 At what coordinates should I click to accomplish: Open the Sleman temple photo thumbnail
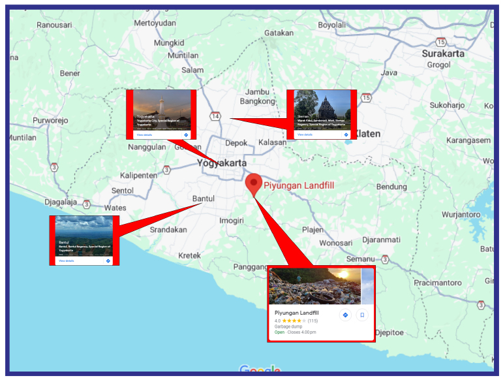click(x=322, y=110)
